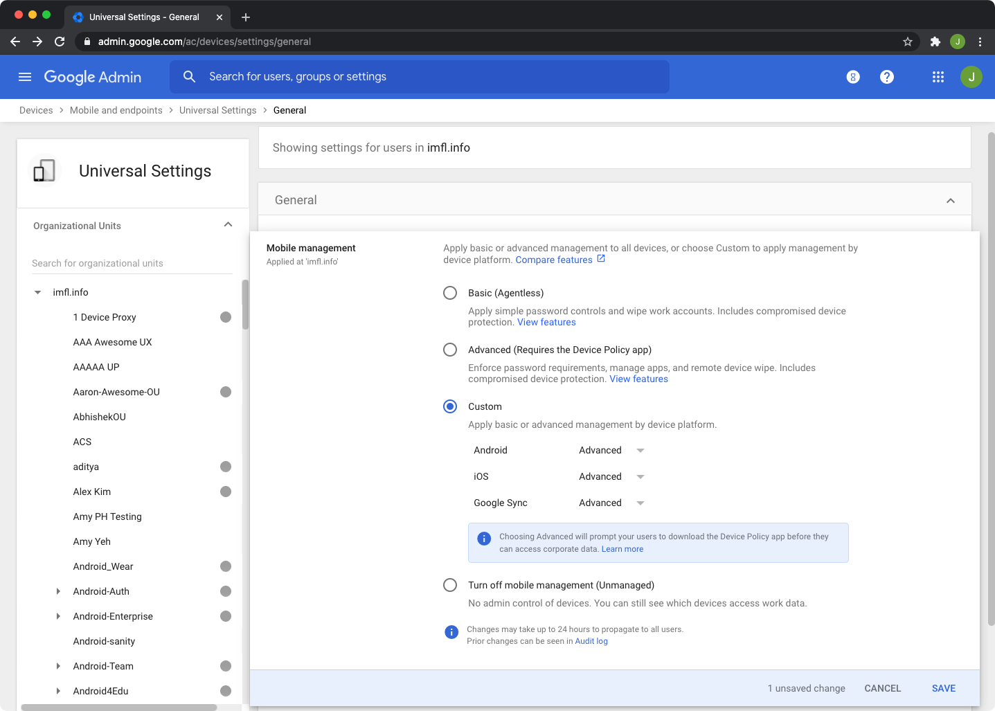The height and width of the screenshot is (711, 995).
Task: Click the gray dot for Aaron-Awesome-OU
Action: [226, 392]
